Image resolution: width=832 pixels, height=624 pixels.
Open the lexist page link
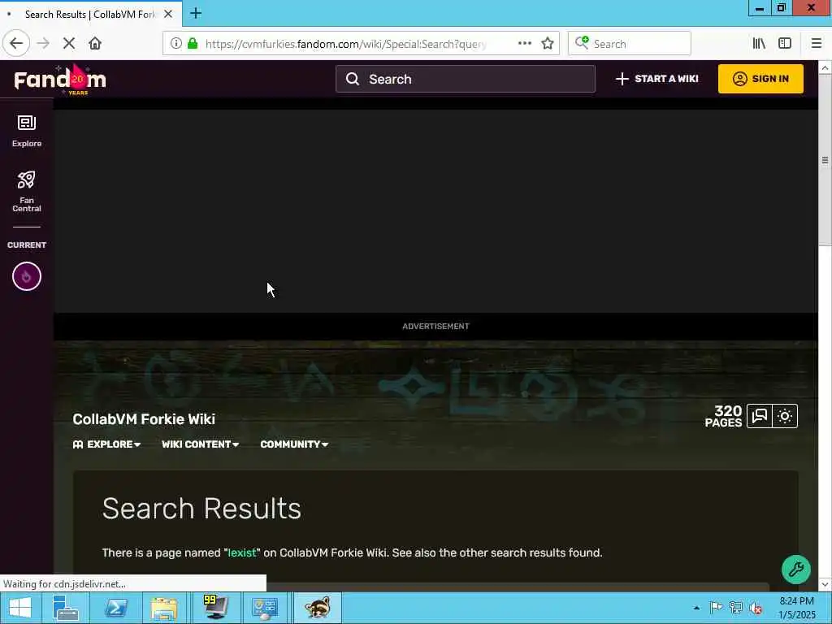point(242,552)
